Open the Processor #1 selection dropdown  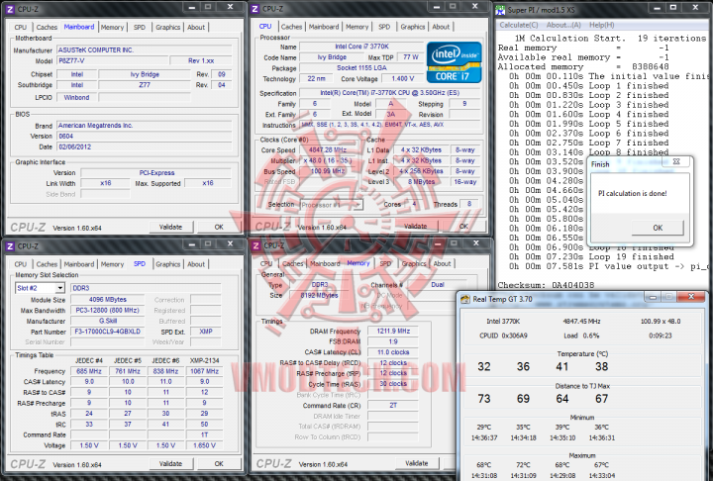click(x=358, y=205)
